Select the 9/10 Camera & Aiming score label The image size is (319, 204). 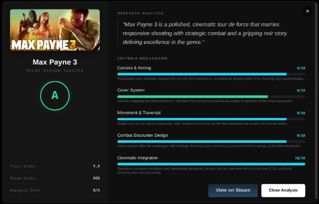(x=301, y=68)
